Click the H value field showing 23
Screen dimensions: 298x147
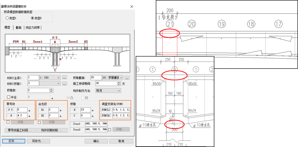click(x=86, y=110)
